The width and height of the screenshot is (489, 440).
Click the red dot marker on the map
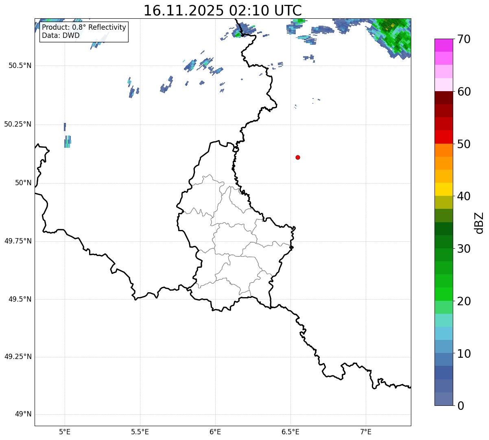(298, 157)
